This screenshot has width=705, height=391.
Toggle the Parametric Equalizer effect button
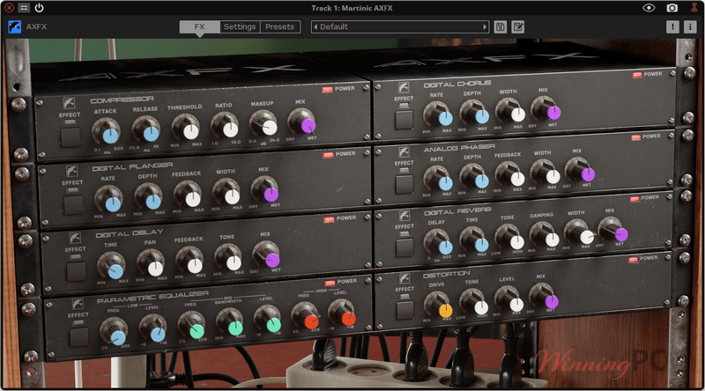click(78, 336)
